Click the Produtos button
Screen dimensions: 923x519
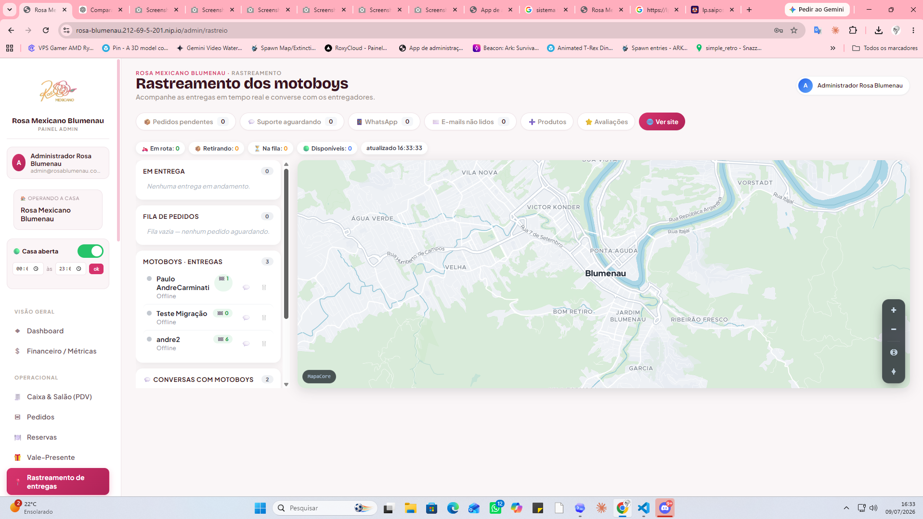pyautogui.click(x=547, y=122)
